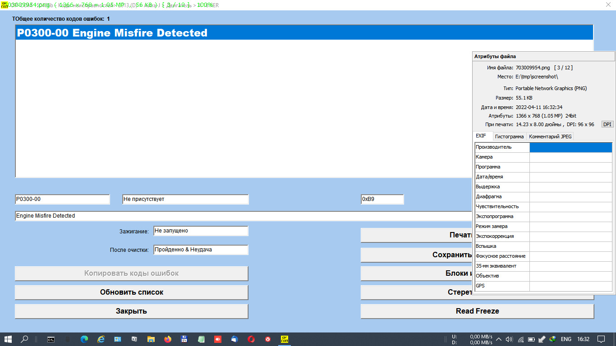Click the Закрыть button

132,311
